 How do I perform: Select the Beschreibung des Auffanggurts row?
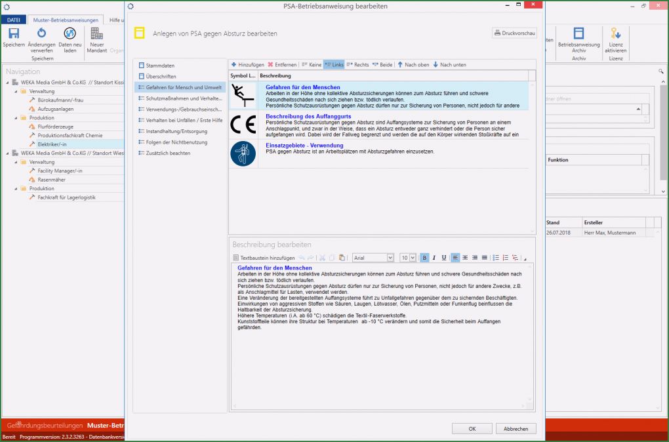[382, 125]
